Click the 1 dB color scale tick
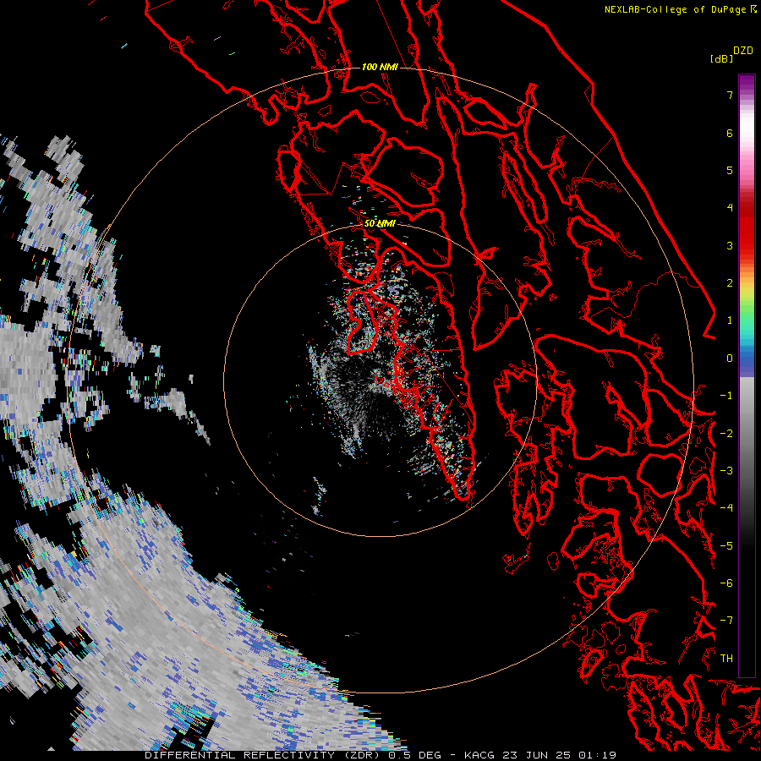761x761 pixels. coord(730,320)
